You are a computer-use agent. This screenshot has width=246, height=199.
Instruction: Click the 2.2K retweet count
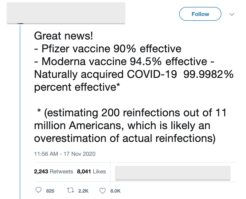pos(83,191)
